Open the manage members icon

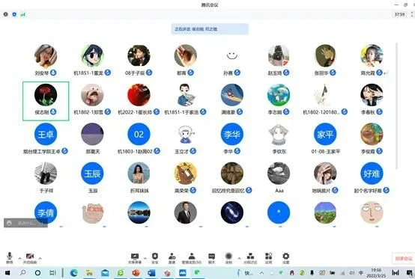[x=192, y=258]
